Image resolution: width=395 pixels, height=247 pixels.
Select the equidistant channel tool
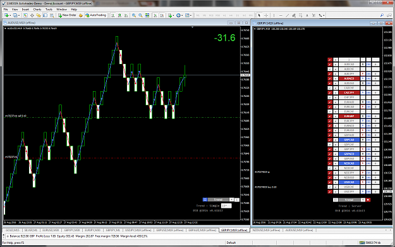[x=294, y=15]
